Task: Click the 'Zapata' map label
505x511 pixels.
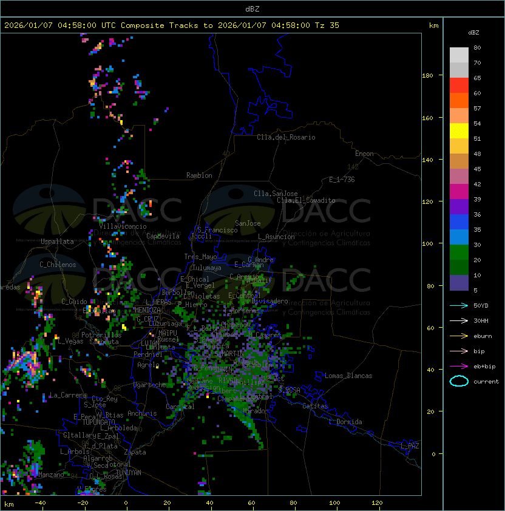Action: [x=135, y=452]
